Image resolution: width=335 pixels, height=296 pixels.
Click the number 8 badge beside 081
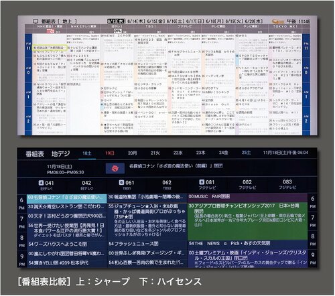point(202,182)
